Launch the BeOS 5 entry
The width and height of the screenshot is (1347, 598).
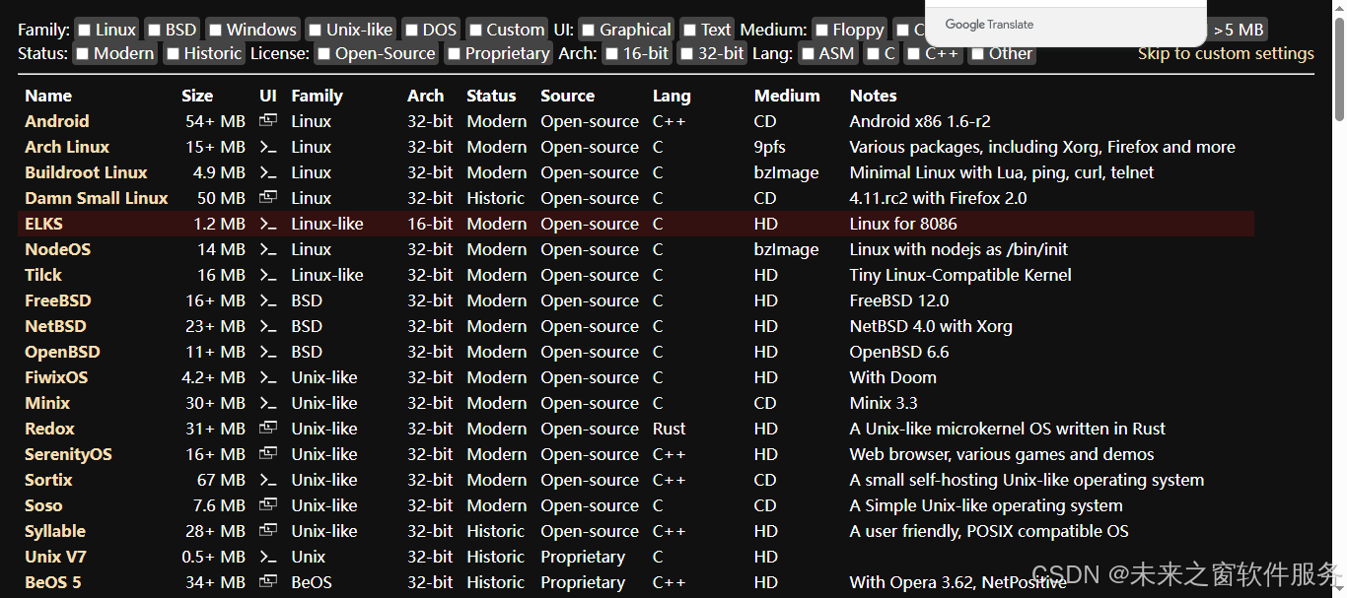tap(53, 582)
